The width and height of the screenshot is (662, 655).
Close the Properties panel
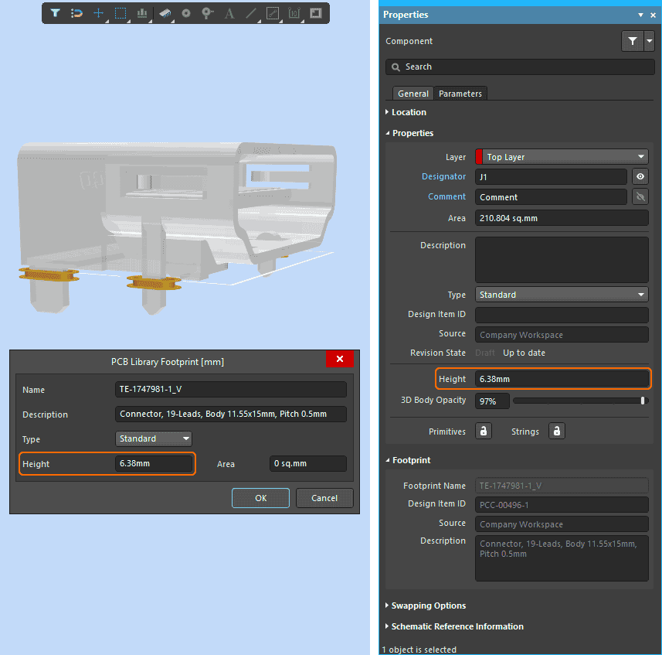[653, 15]
